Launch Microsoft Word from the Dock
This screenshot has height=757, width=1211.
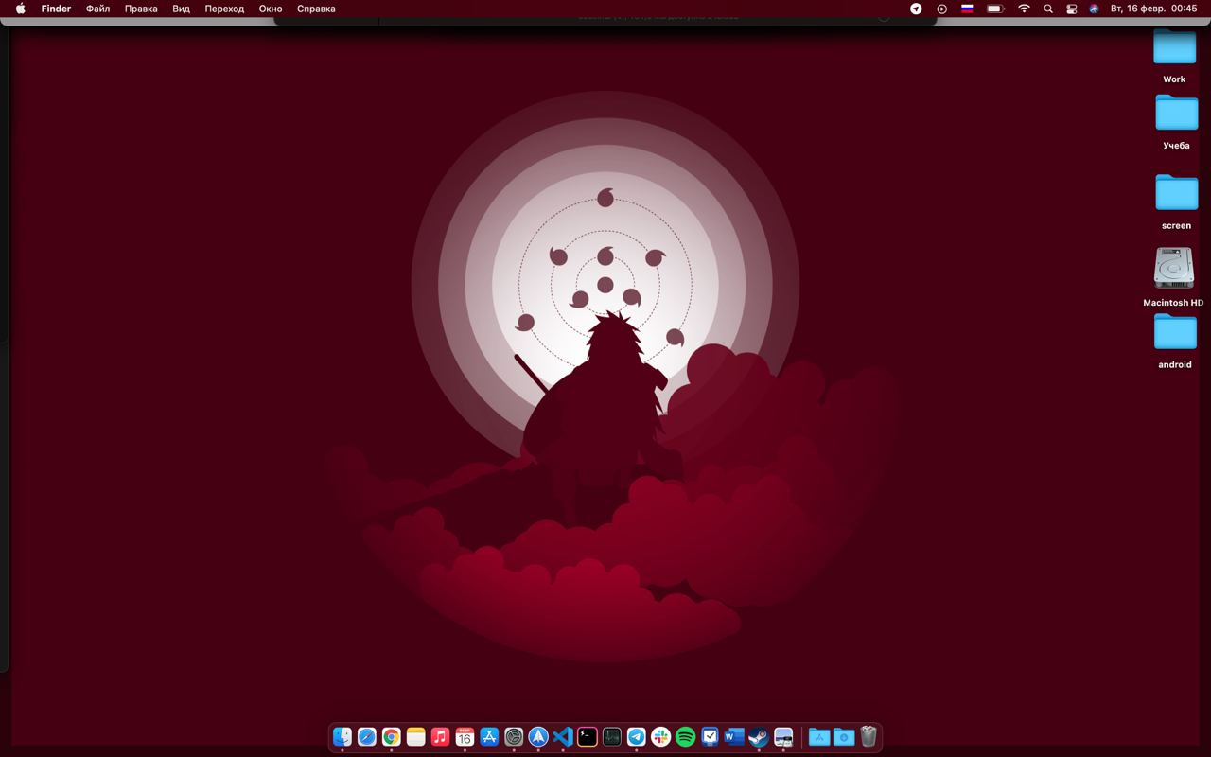point(734,736)
